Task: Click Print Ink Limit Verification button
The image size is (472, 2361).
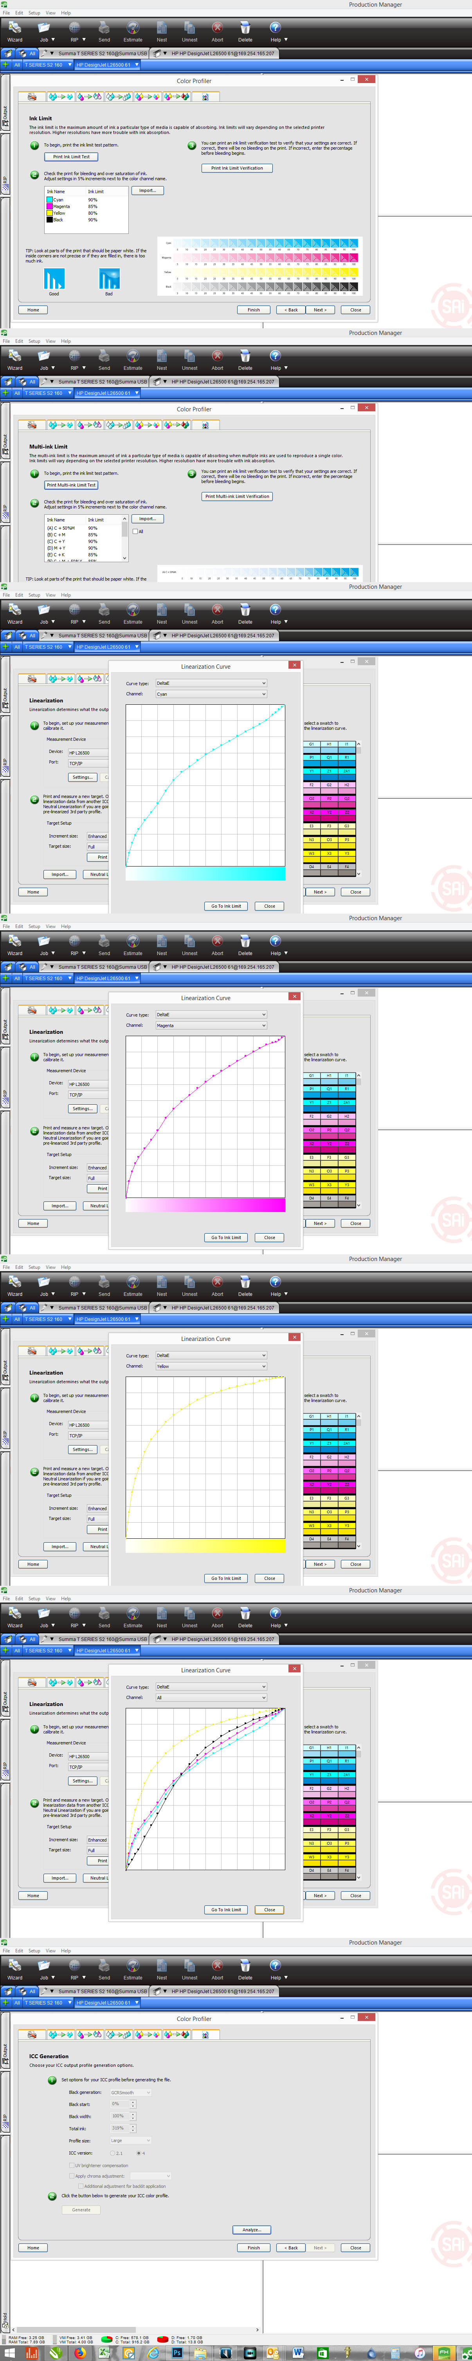Action: click(236, 168)
